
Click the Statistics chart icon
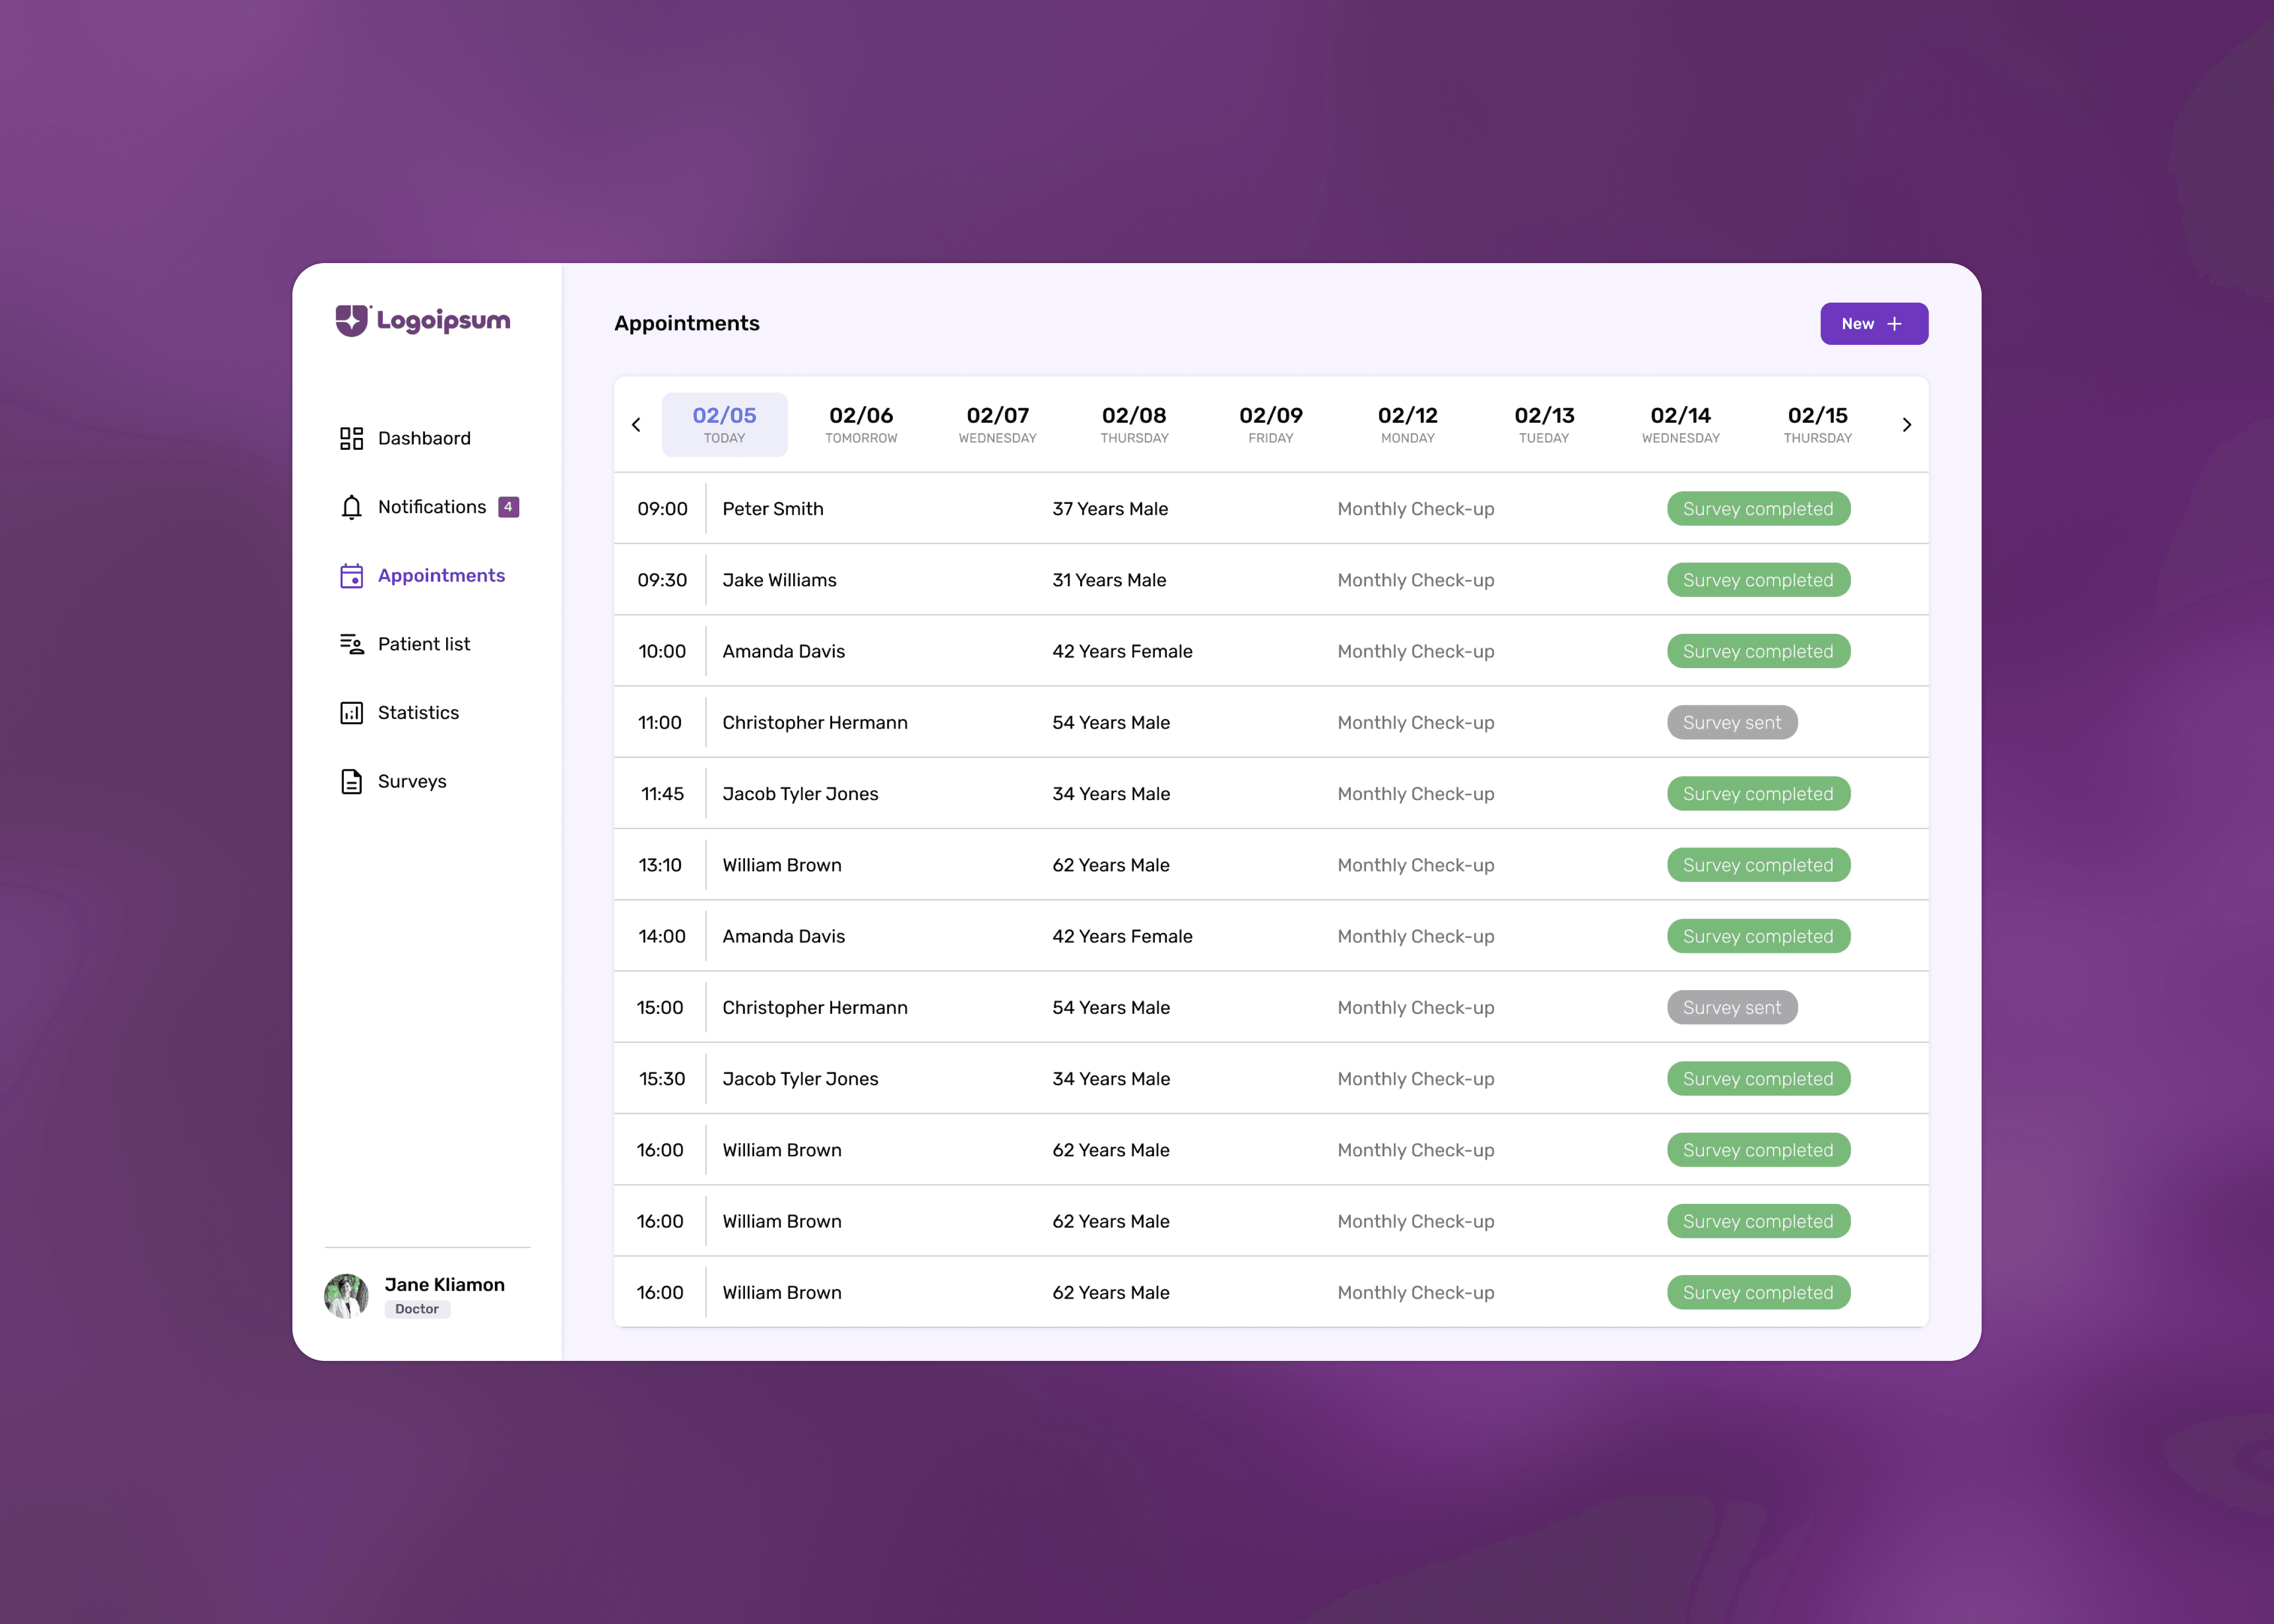pos(351,713)
